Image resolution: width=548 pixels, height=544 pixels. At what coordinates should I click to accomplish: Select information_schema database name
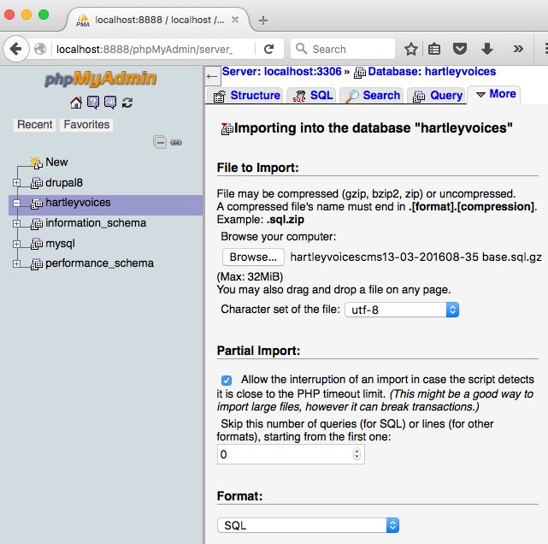pyautogui.click(x=96, y=223)
